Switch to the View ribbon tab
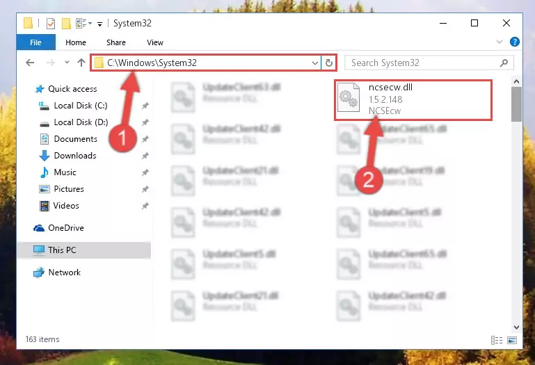535x365 pixels. 155,42
